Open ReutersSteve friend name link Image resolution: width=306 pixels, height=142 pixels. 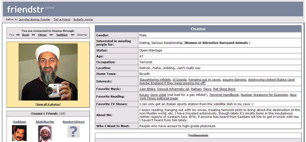[74, 122]
